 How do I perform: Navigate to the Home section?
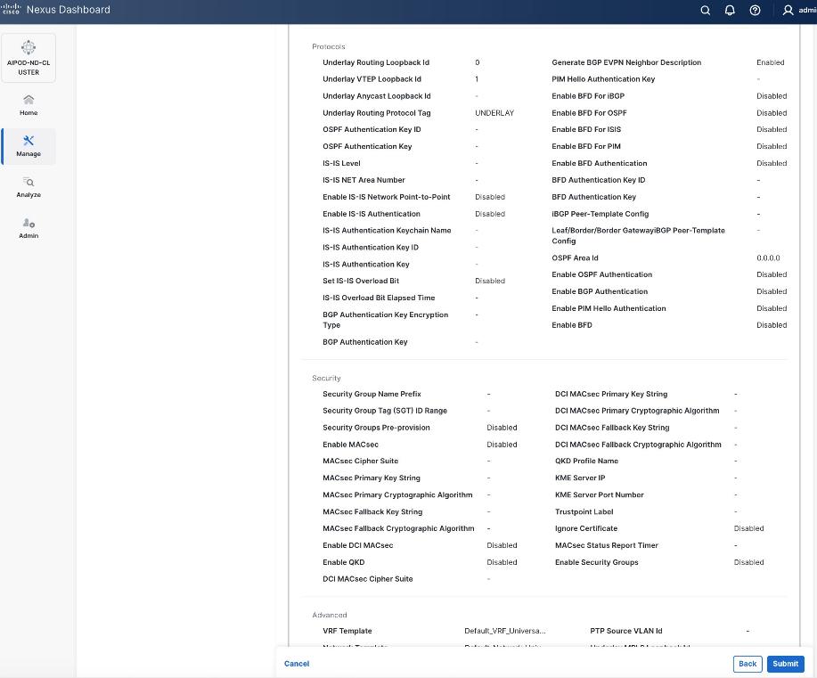coord(28,106)
